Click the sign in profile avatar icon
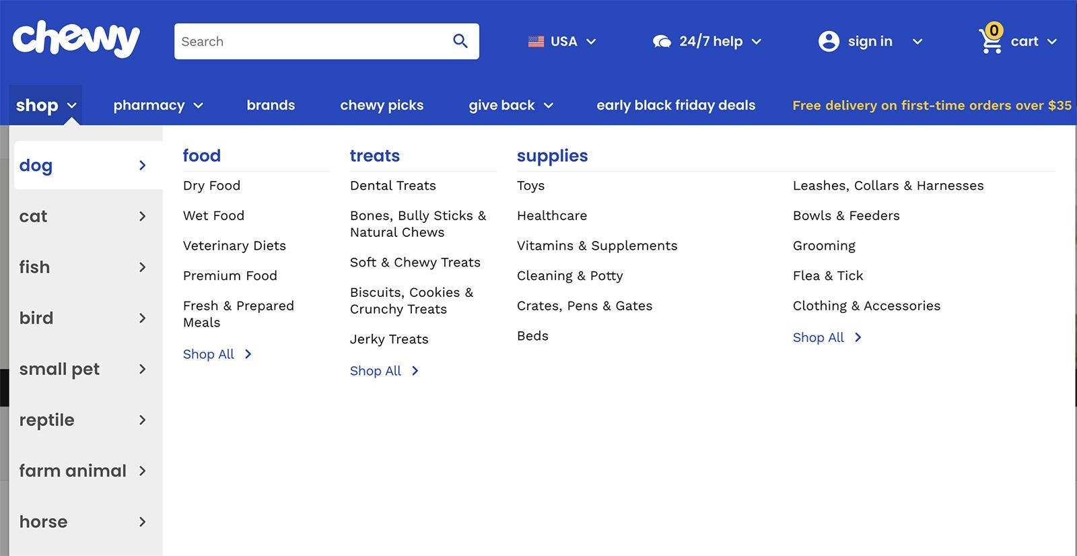This screenshot has width=1077, height=556. (829, 42)
